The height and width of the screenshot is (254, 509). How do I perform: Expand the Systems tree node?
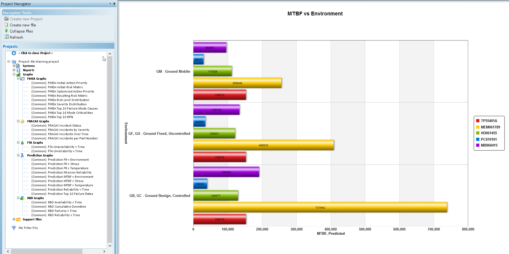14,66
